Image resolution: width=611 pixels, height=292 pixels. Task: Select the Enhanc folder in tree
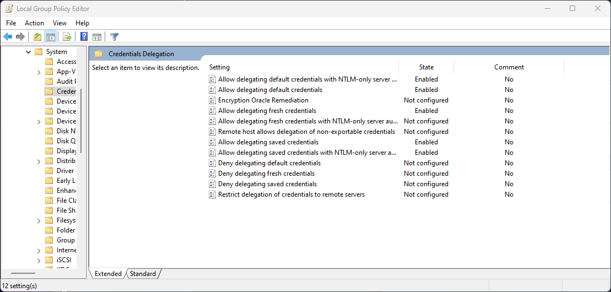pyautogui.click(x=61, y=191)
